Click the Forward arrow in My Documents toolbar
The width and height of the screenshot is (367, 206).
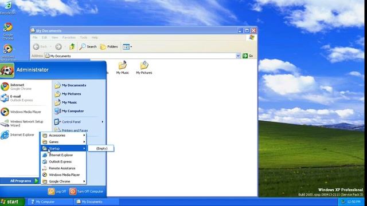click(58, 47)
